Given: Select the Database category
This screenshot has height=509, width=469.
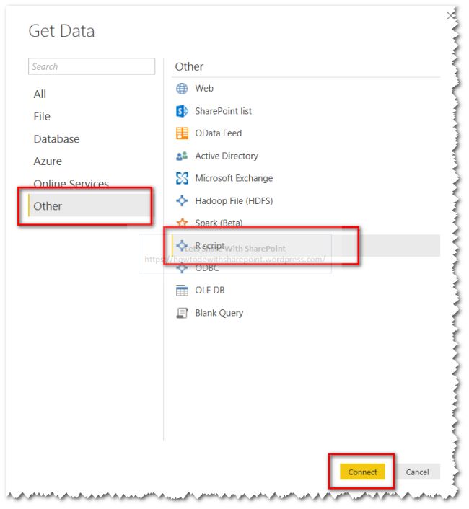Looking at the screenshot, I should (x=56, y=139).
